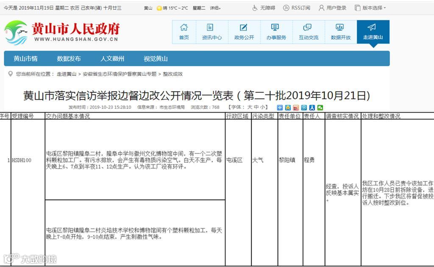Screen dimensions: 434x267
Task: Select the 走进黄山 nav item
Action: [x=373, y=32]
